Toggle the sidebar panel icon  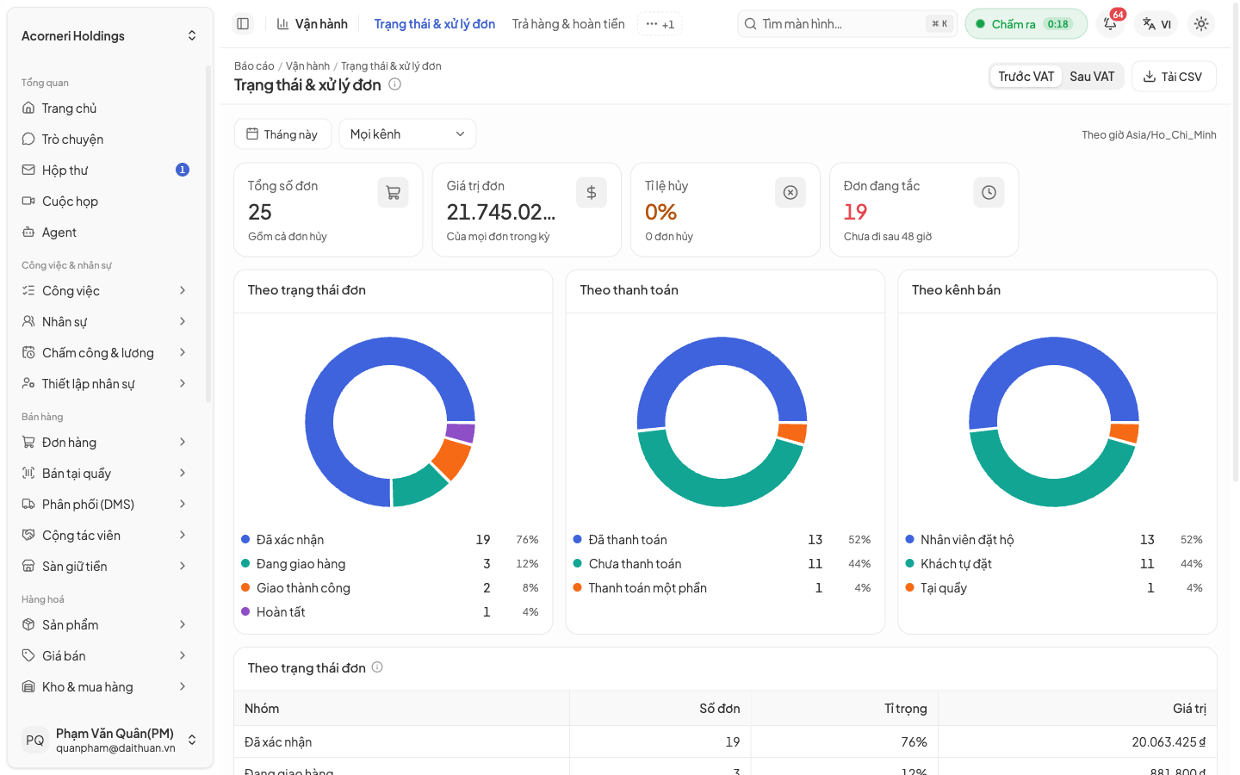click(243, 24)
